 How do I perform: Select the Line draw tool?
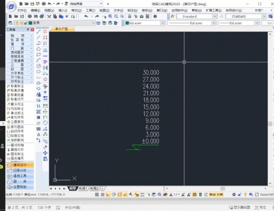point(39,32)
